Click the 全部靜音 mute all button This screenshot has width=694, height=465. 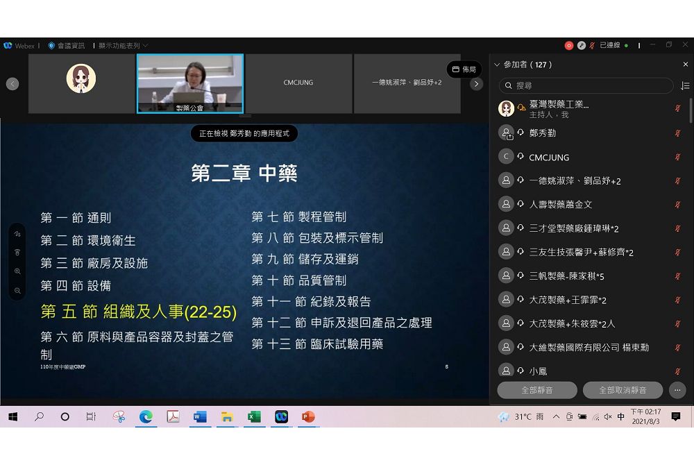536,390
